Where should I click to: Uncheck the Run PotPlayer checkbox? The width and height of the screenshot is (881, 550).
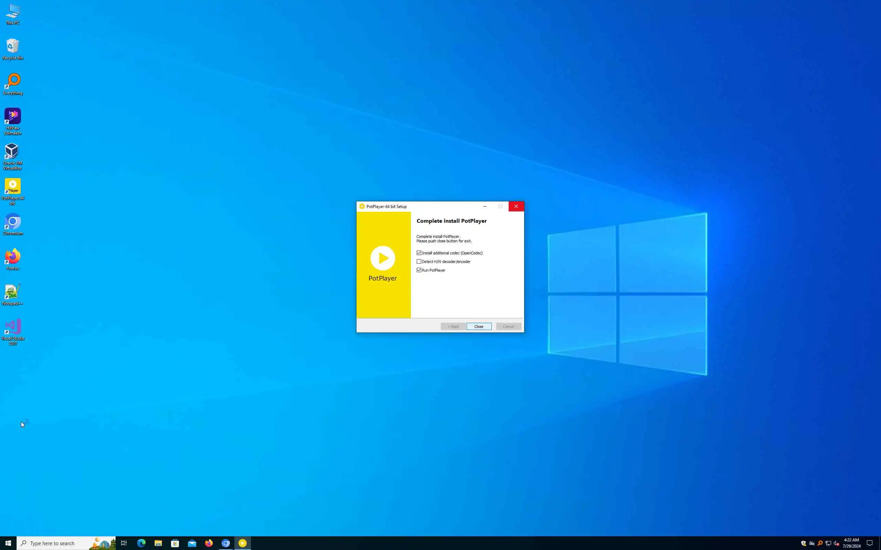(419, 270)
